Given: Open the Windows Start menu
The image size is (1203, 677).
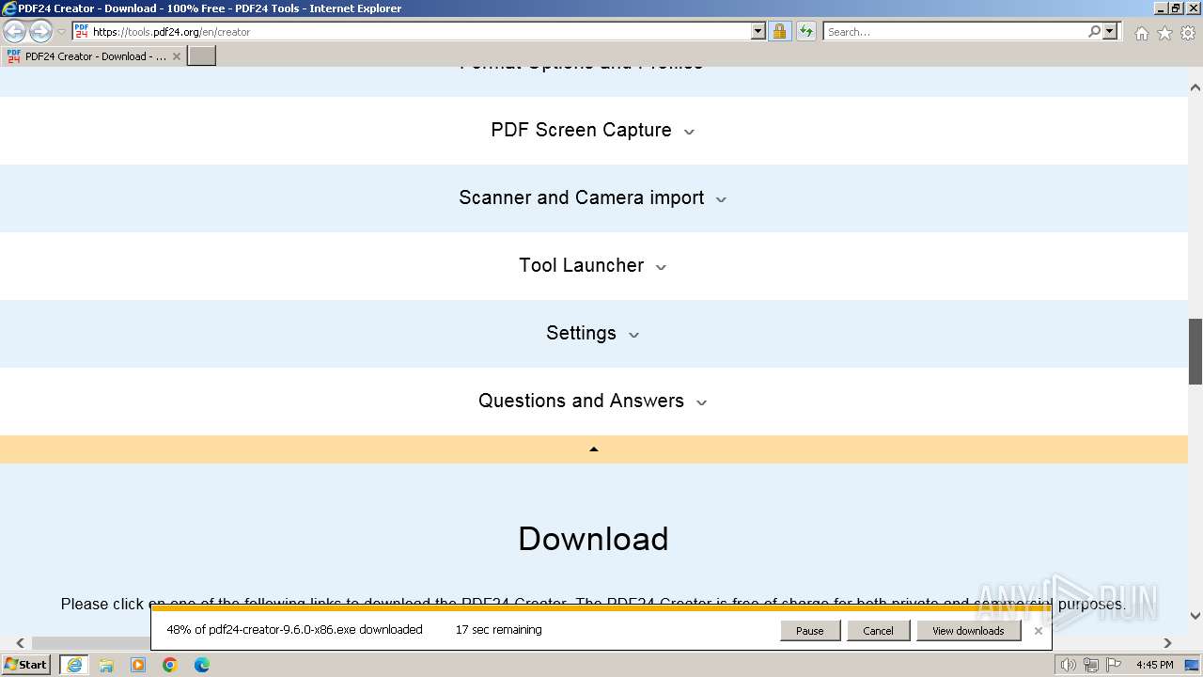Looking at the screenshot, I should coord(26,665).
